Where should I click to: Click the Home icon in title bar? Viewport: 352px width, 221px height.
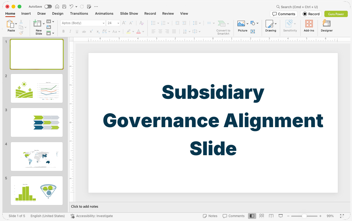pyautogui.click(x=57, y=7)
